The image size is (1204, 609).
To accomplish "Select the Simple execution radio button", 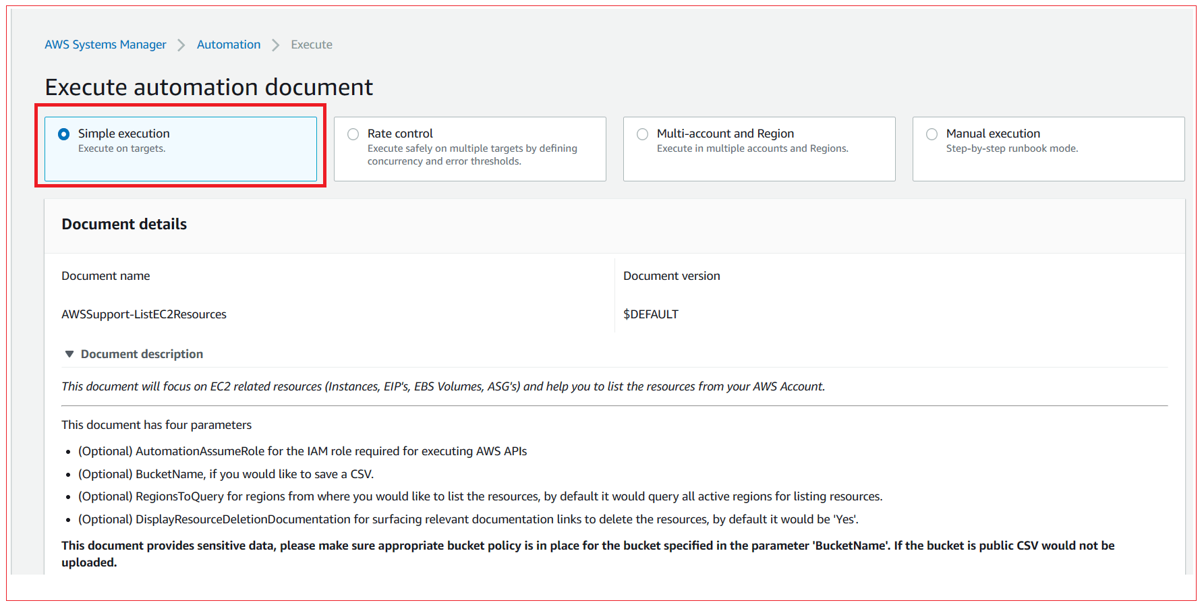I will (x=63, y=134).
